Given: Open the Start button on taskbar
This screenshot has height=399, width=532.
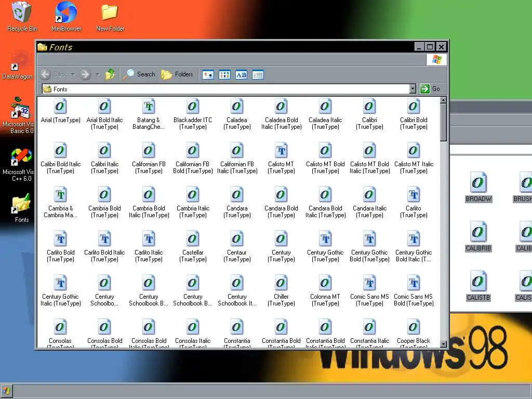Looking at the screenshot, I should (x=6, y=391).
